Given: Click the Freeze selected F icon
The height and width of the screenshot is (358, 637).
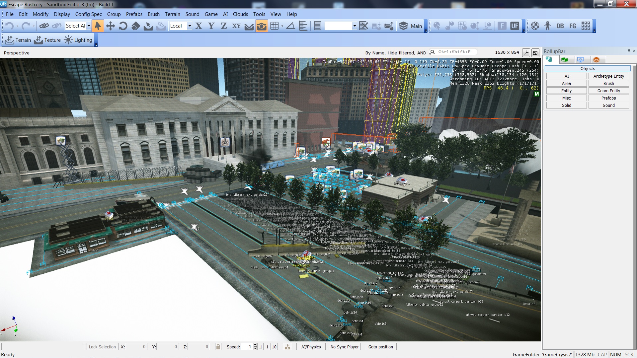Looking at the screenshot, I should [x=502, y=26].
